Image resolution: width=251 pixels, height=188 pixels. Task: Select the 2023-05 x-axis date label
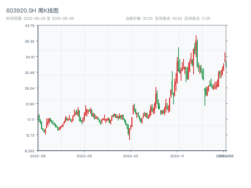[x=84, y=156]
